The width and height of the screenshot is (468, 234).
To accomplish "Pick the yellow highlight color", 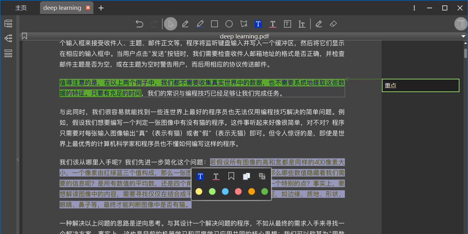I will (x=199, y=191).
